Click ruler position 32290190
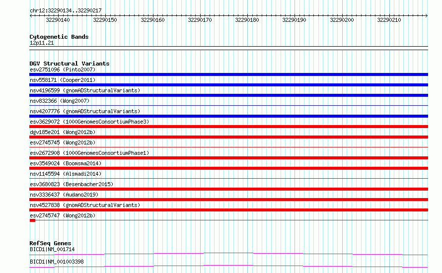 (294, 20)
